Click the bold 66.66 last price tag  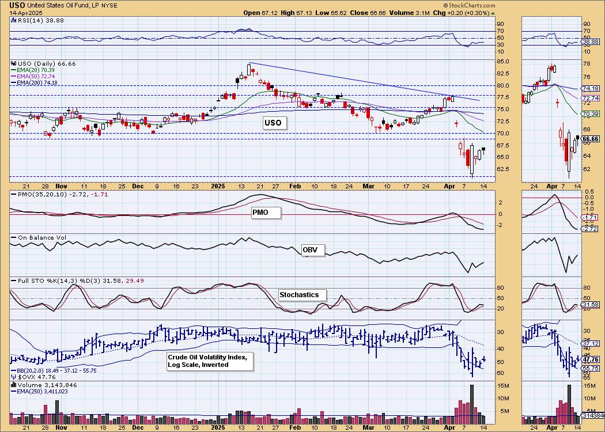pos(591,138)
